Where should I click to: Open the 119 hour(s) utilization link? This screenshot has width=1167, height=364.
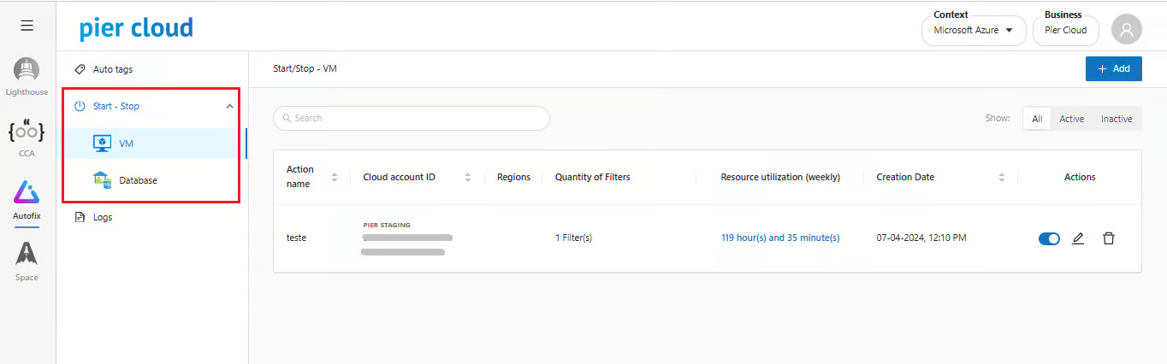(x=780, y=238)
